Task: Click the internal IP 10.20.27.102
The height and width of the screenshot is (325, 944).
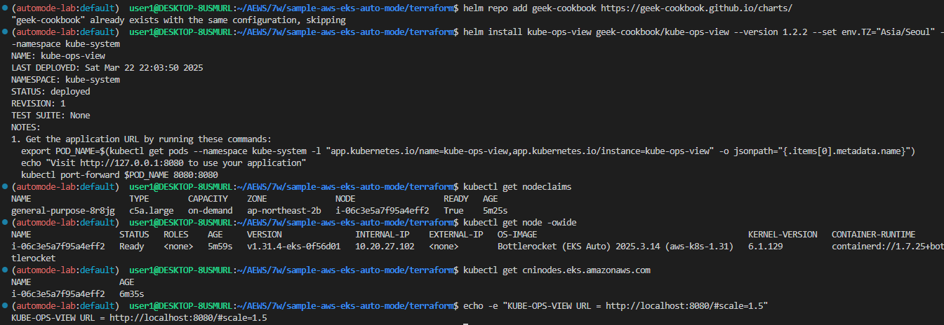Action: point(385,247)
